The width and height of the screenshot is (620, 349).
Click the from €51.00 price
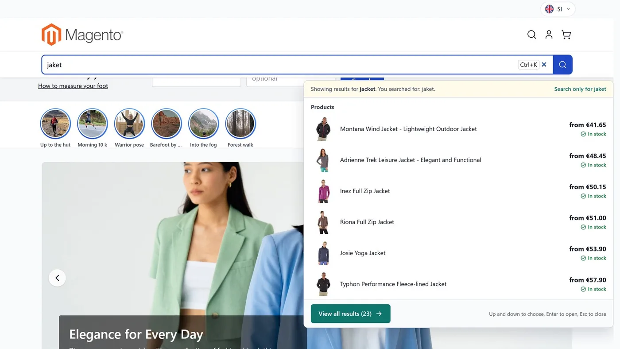click(x=588, y=218)
